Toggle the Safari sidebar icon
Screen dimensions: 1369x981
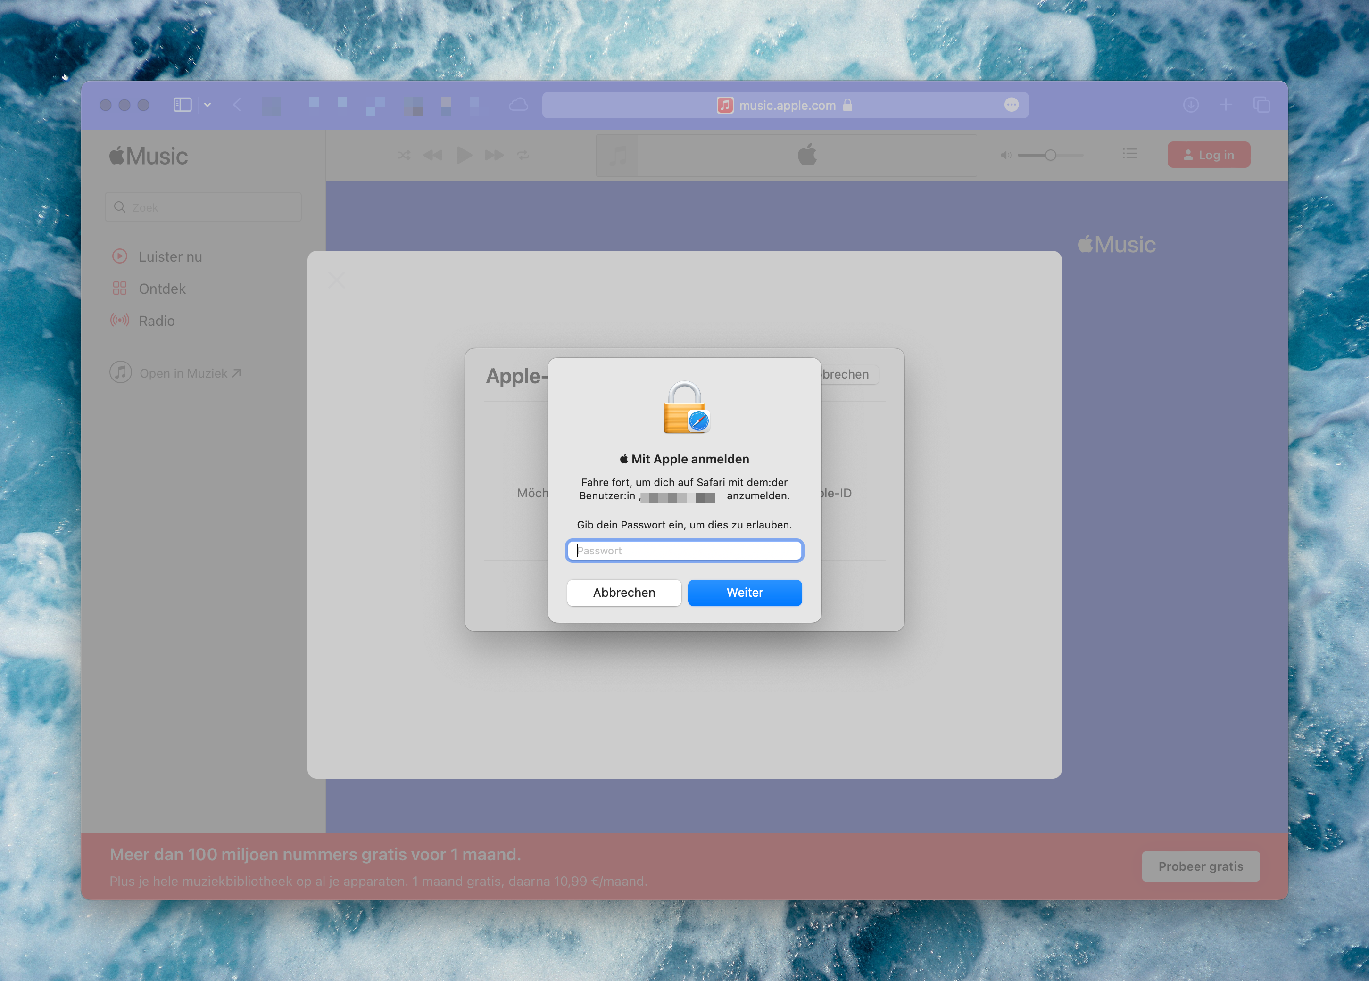(183, 104)
